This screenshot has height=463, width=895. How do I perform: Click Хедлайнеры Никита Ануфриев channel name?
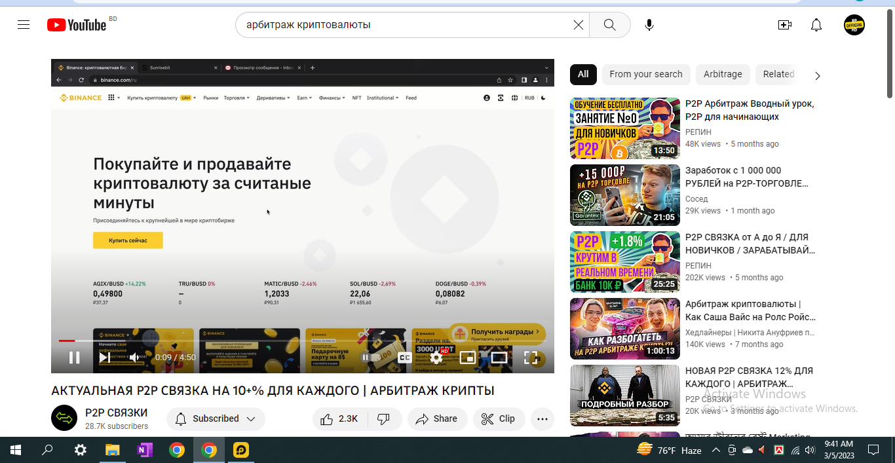(x=750, y=333)
